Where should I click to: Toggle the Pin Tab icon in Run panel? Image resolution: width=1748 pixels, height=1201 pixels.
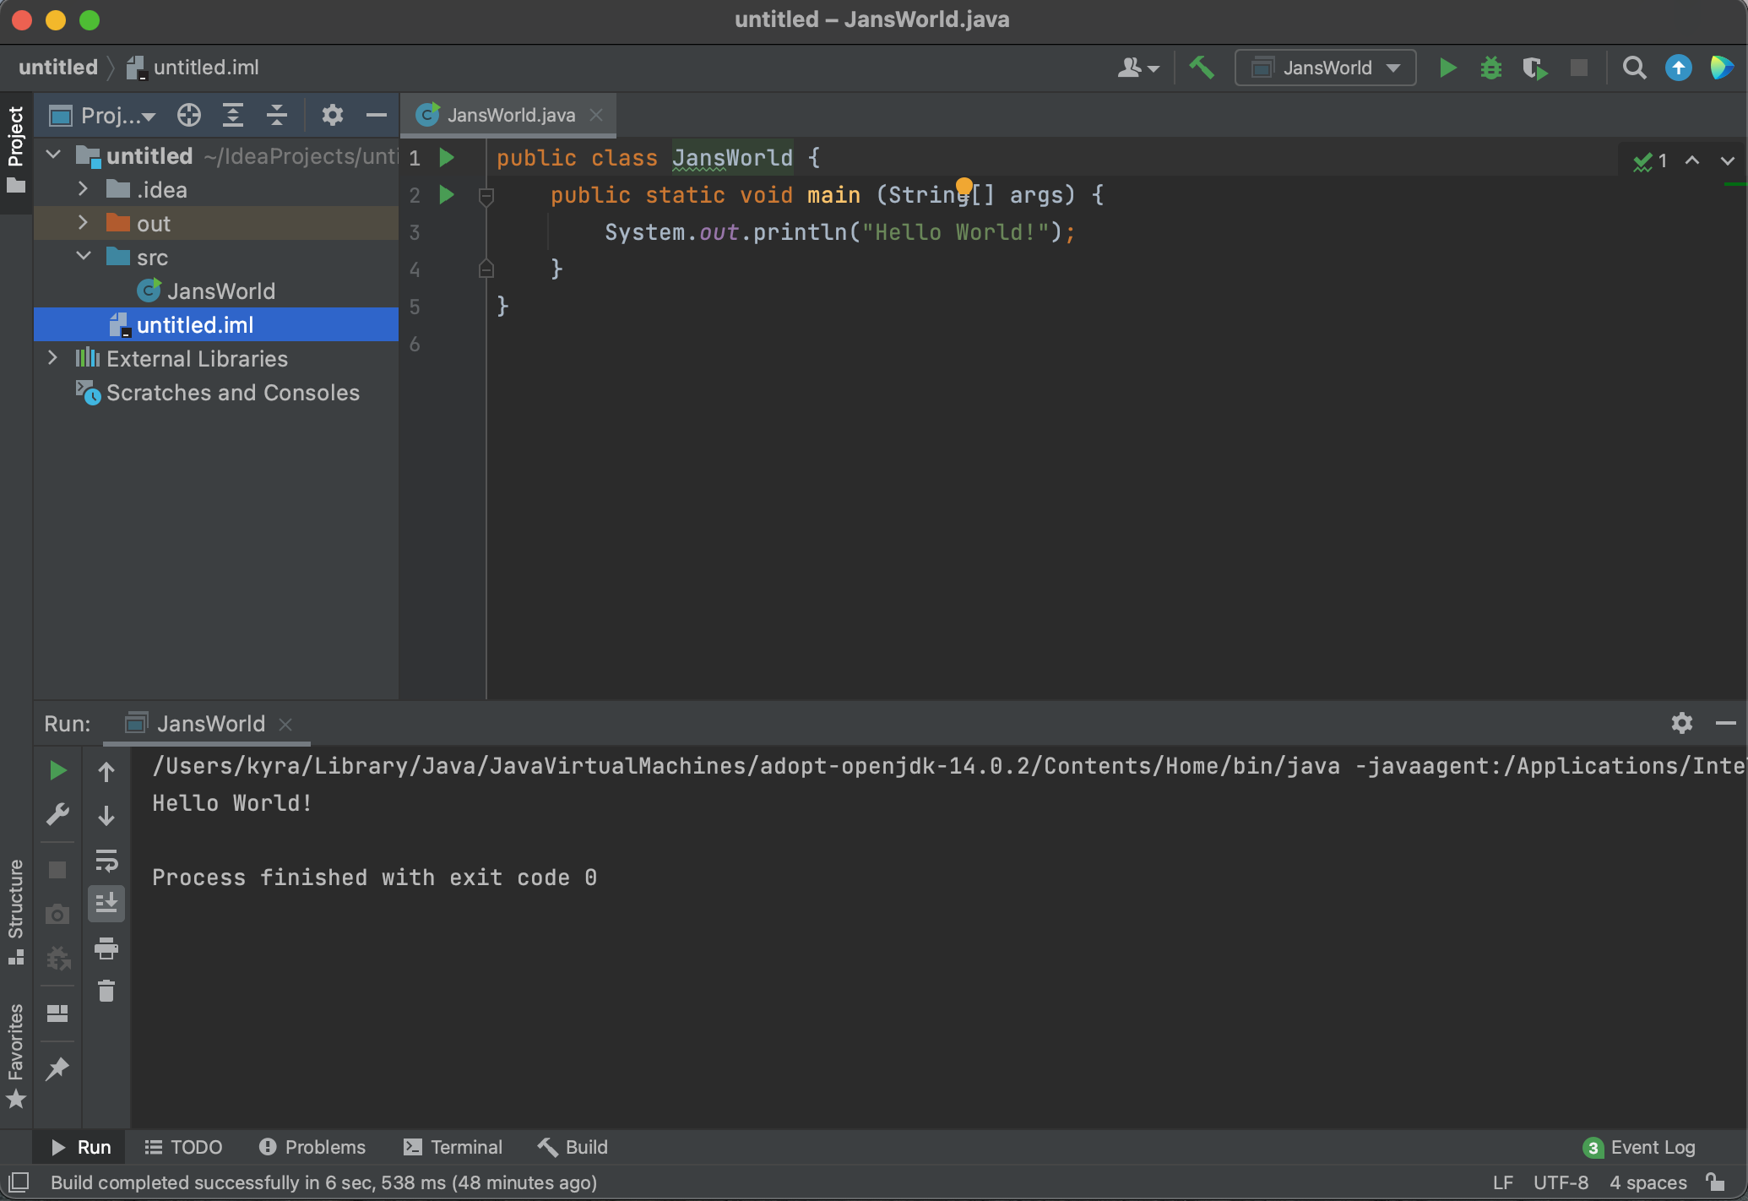click(57, 1068)
